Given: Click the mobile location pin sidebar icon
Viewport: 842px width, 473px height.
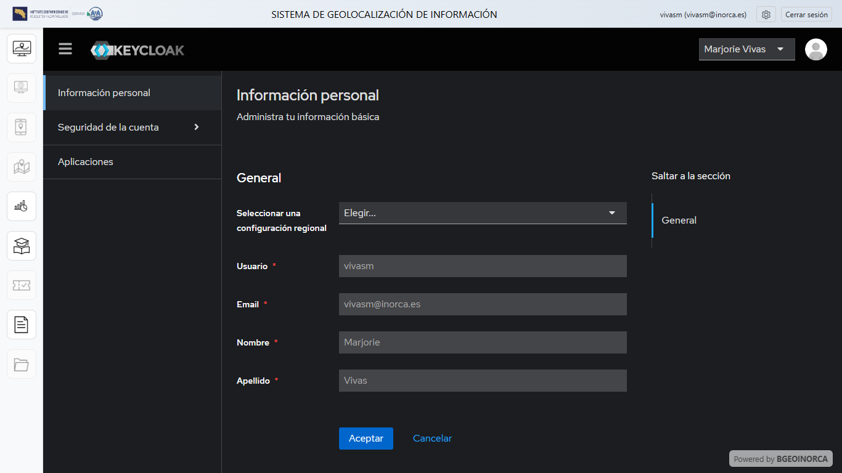Looking at the screenshot, I should click(x=22, y=127).
